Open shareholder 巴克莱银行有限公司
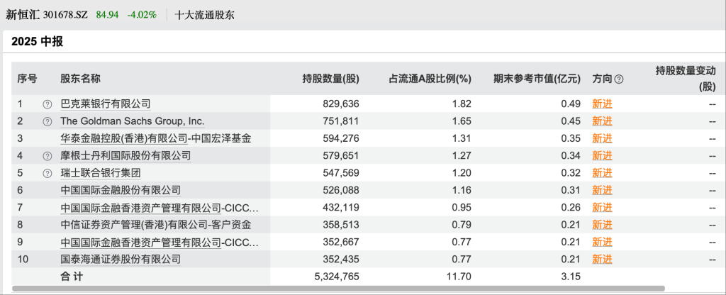Image resolution: width=726 pixels, height=295 pixels. click(106, 104)
